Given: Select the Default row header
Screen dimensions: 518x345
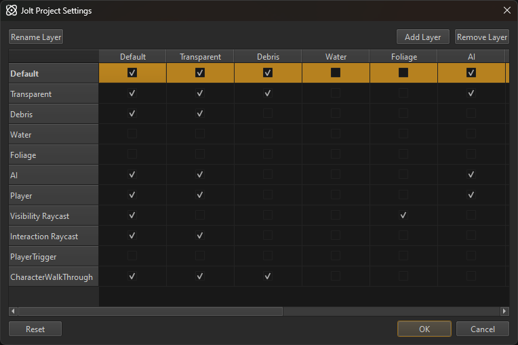Looking at the screenshot, I should click(x=54, y=73).
